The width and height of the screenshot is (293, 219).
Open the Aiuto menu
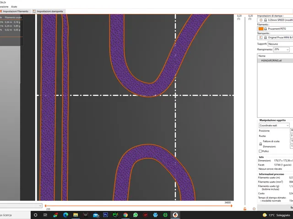click(x=14, y=7)
